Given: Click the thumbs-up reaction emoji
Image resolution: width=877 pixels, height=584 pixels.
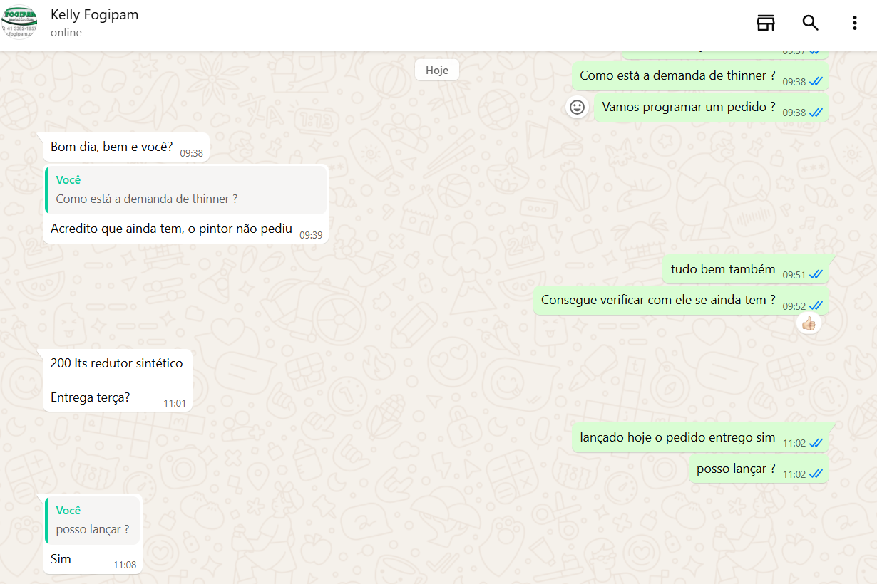Looking at the screenshot, I should (808, 324).
